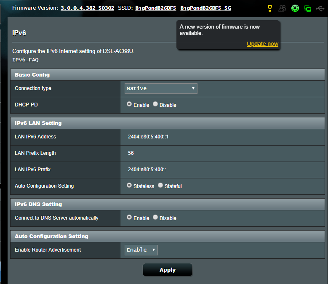Click the BigPondB26DF5 SSID link
The height and width of the screenshot is (284, 328).
click(x=155, y=8)
